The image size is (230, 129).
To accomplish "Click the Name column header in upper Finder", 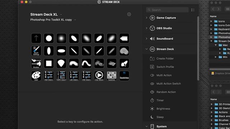I will (213, 16).
